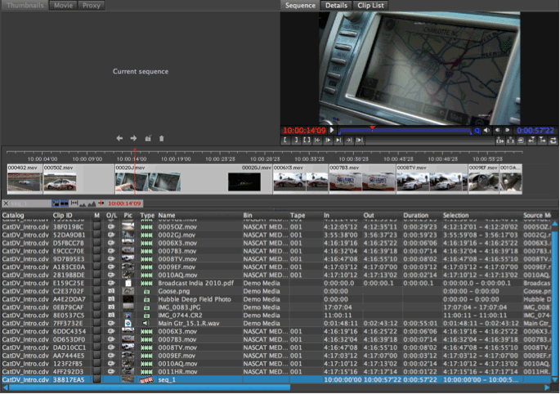The height and width of the screenshot is (394, 560).
Task: Tick the M checkbox for 0006X3.mov
Action: (96, 242)
